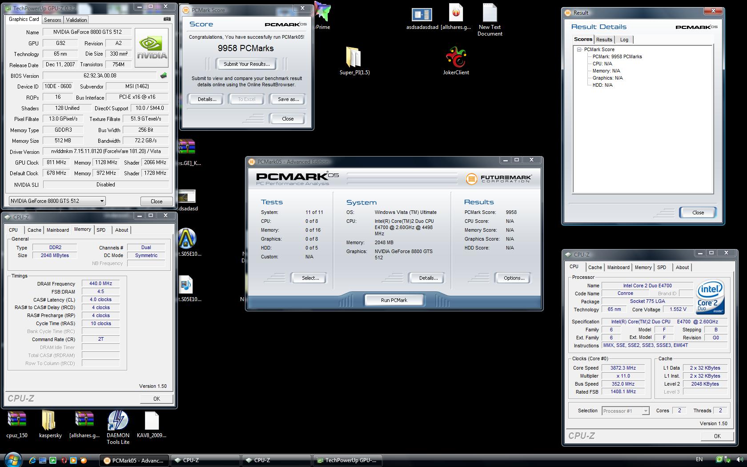747x467 pixels.
Task: Click the FSB:DRAM 4:5 value
Action: click(100, 291)
